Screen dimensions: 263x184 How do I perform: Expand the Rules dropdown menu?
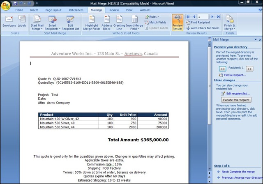[x=153, y=16]
